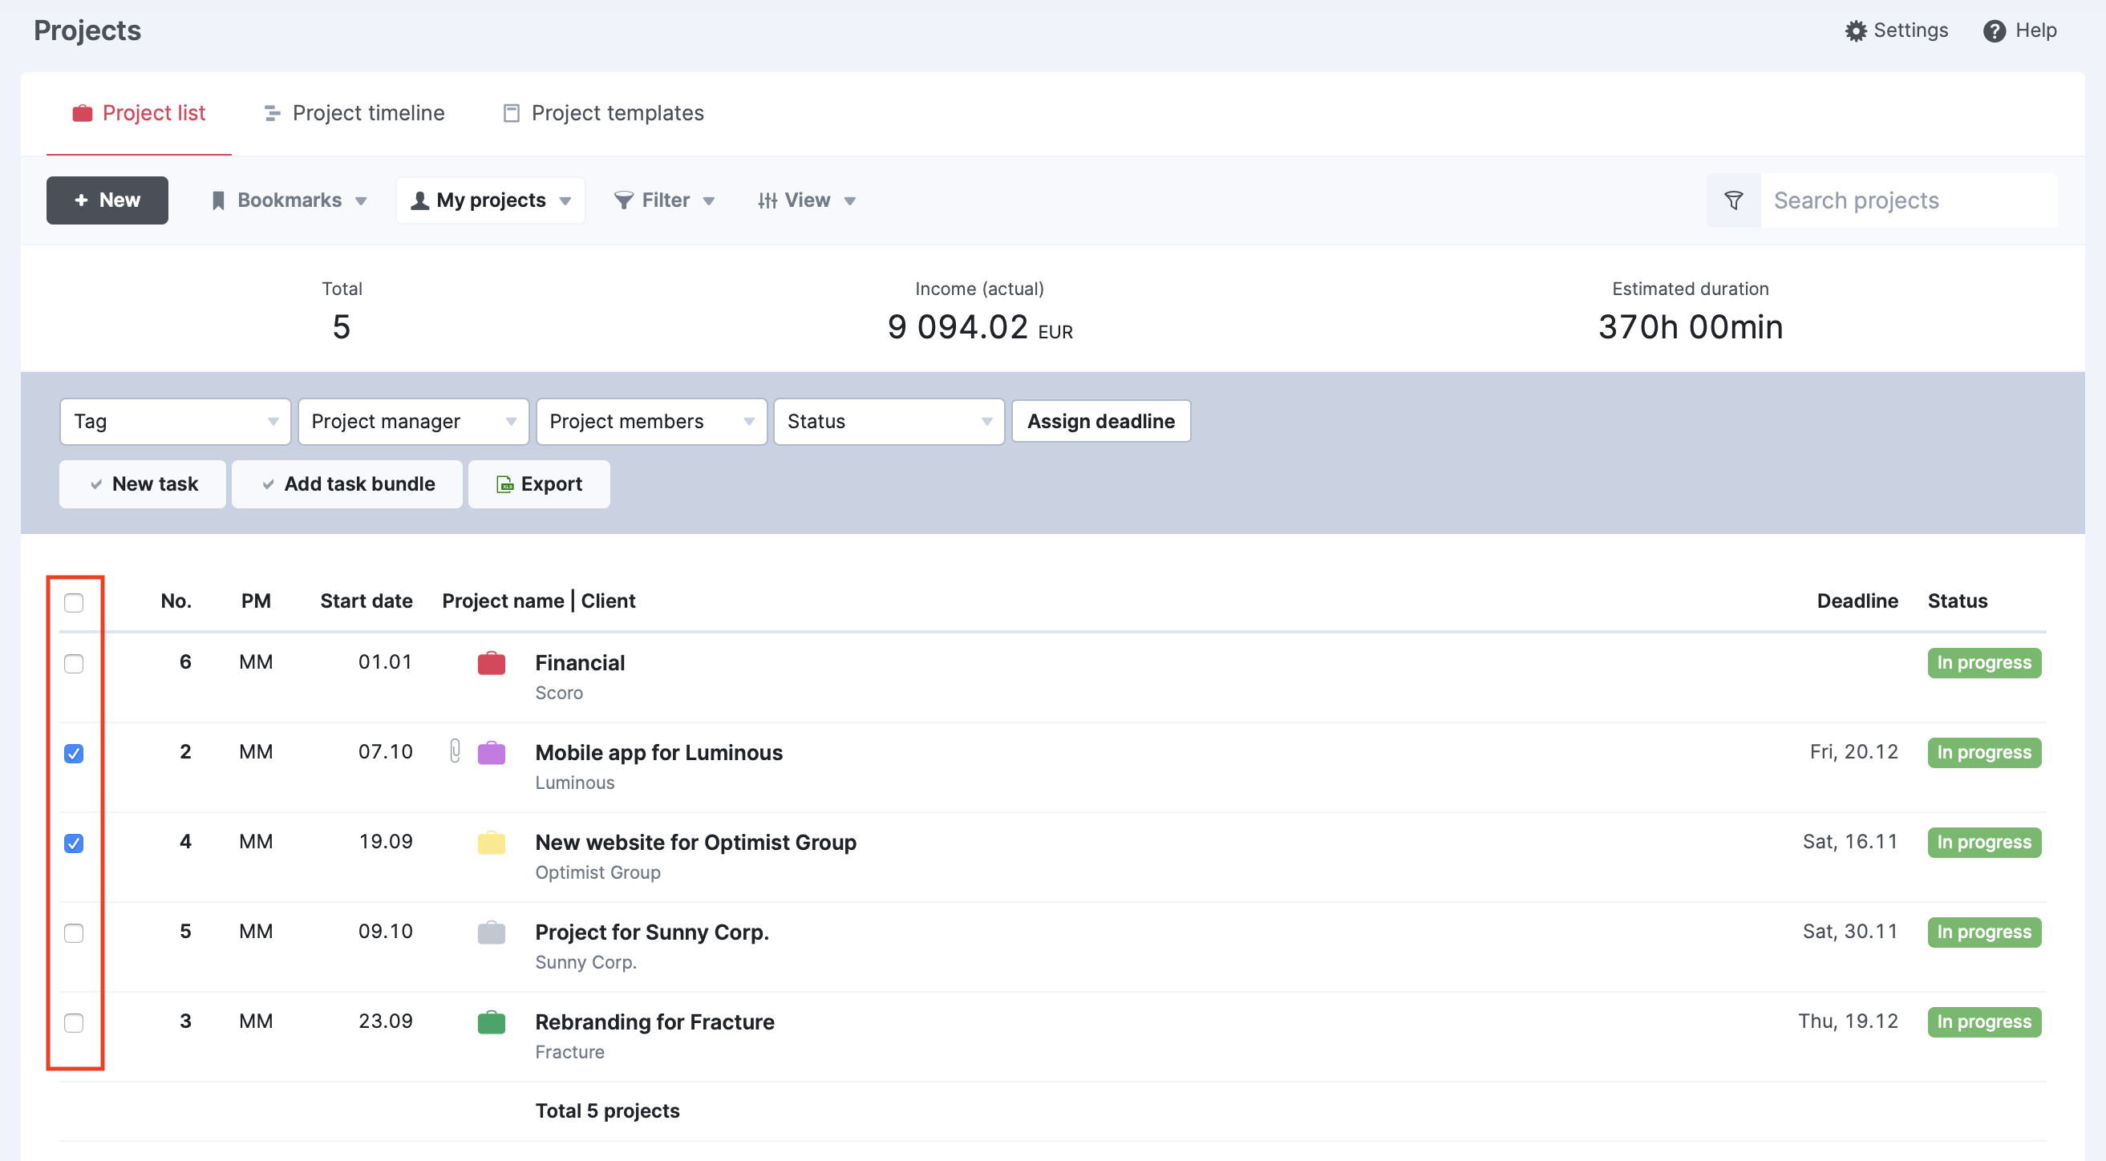Viewport: 2106px width, 1161px height.
Task: Open the Tag dropdown
Action: (175, 422)
